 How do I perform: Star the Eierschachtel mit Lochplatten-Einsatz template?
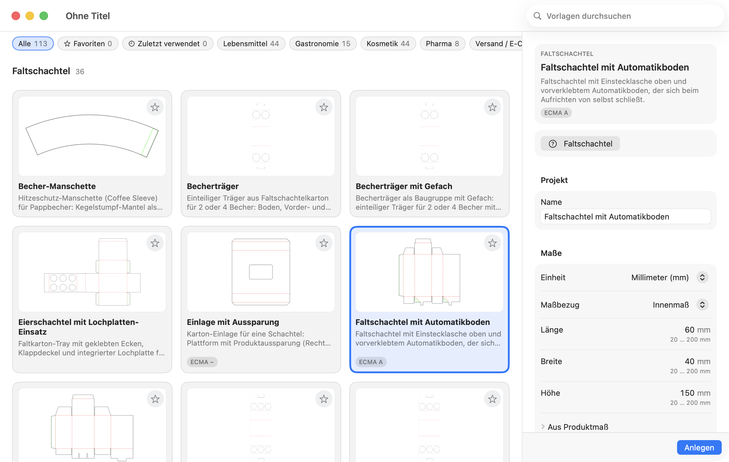click(x=155, y=243)
